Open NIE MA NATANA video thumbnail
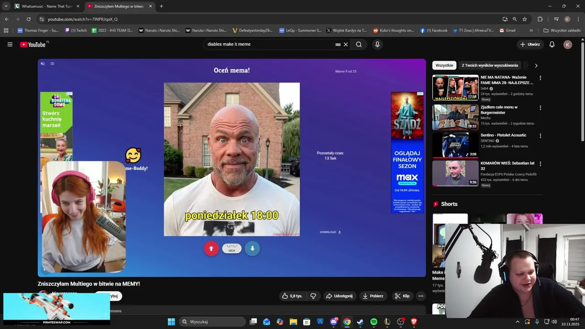Image resolution: width=585 pixels, height=329 pixels. tap(455, 88)
